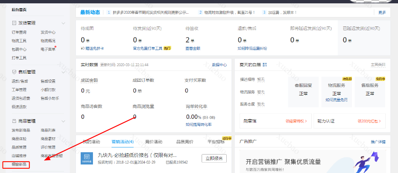Open 官方免费打单工具 link
398x173 pixels.
(148, 48)
